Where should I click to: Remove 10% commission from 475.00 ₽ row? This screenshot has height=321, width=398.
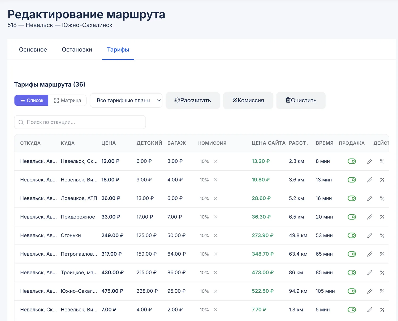215,291
